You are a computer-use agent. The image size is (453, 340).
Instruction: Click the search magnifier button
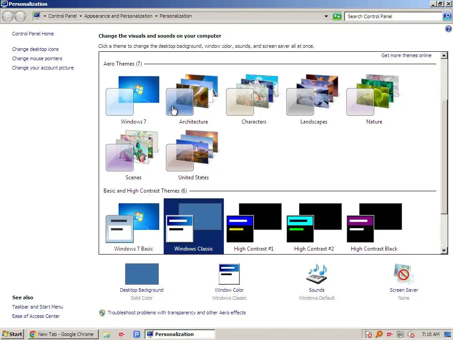point(447,16)
